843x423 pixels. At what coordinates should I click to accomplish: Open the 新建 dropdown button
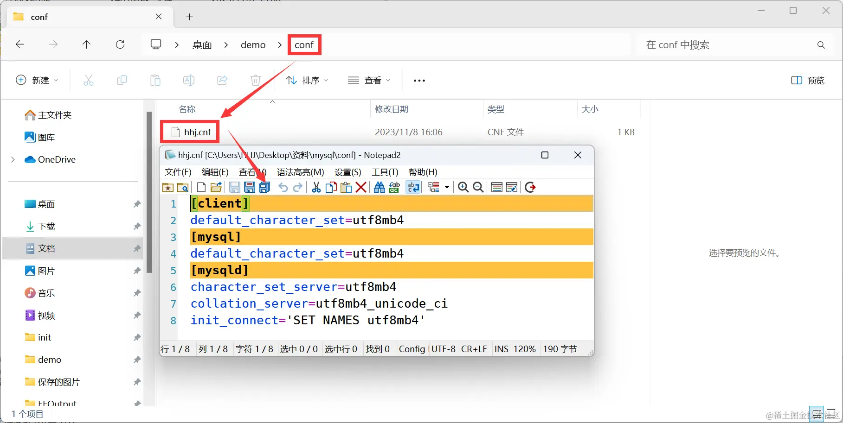pos(37,80)
